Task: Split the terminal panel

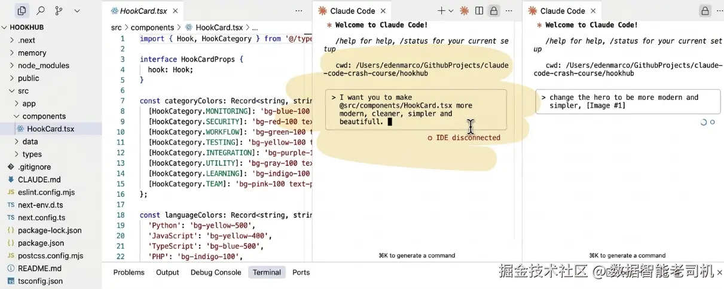Action: pos(479,11)
